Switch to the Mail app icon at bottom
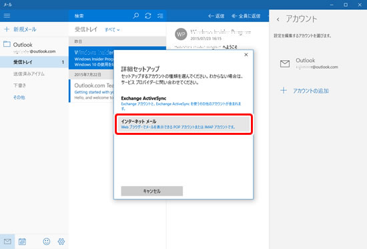This screenshot has width=367, height=249. (7, 242)
